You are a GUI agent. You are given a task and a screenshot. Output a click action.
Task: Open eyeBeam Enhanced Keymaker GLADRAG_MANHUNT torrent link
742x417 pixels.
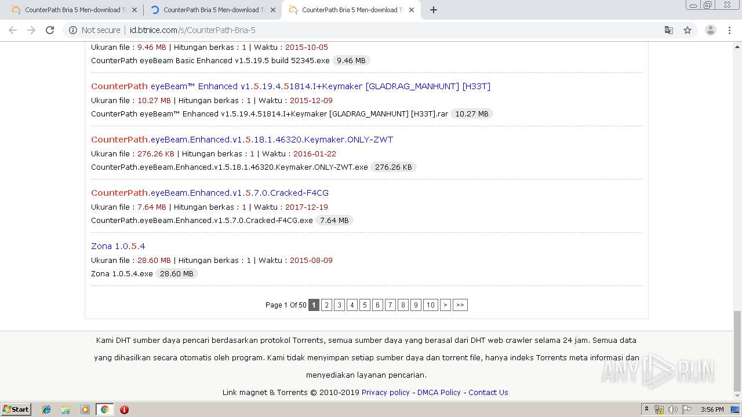pos(290,86)
